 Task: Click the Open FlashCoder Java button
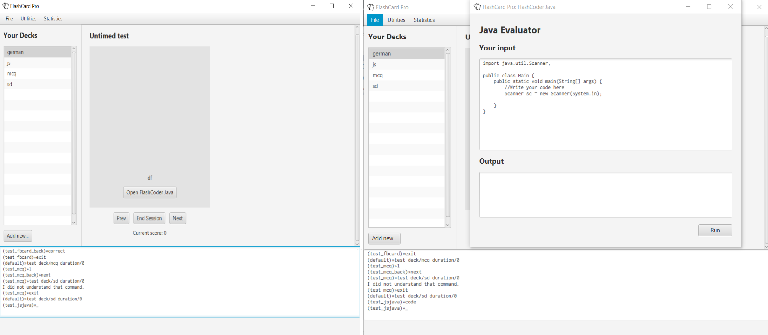tap(149, 192)
